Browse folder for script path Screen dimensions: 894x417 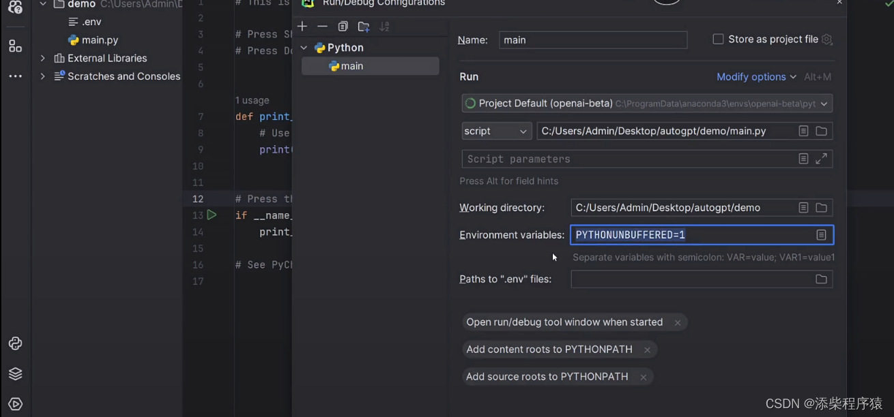pos(821,131)
